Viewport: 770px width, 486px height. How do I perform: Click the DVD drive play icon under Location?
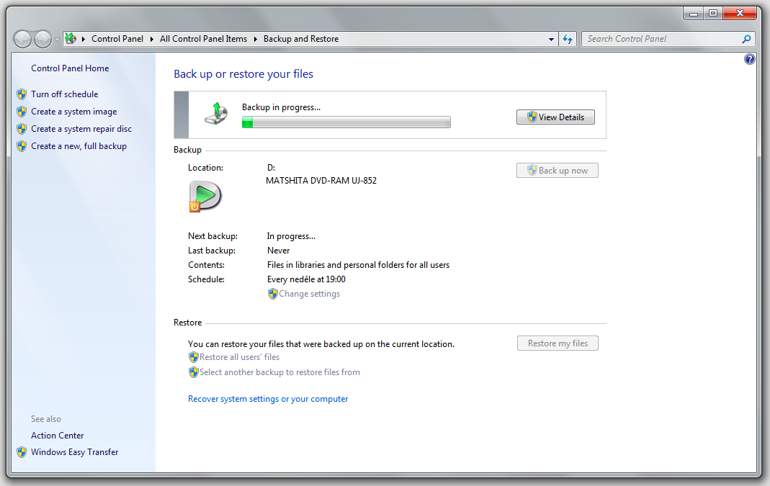pos(205,197)
